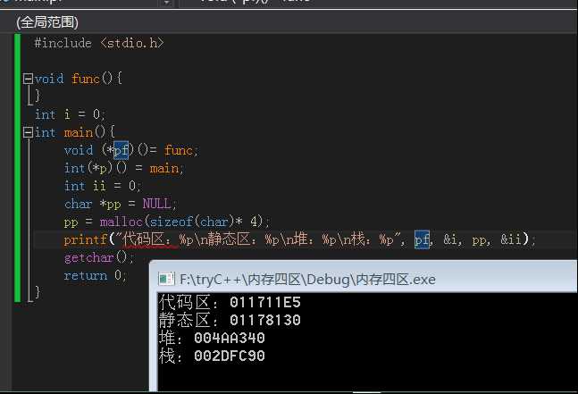
Task: Click the underlined 代码区 text in printf string
Action: click(x=144, y=239)
